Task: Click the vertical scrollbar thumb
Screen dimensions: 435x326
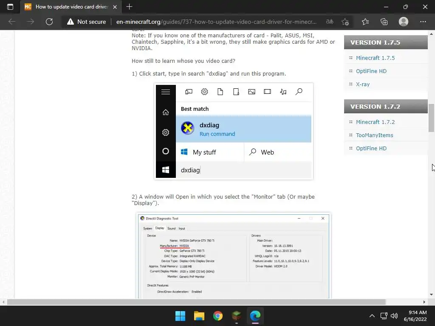Action: click(431, 118)
